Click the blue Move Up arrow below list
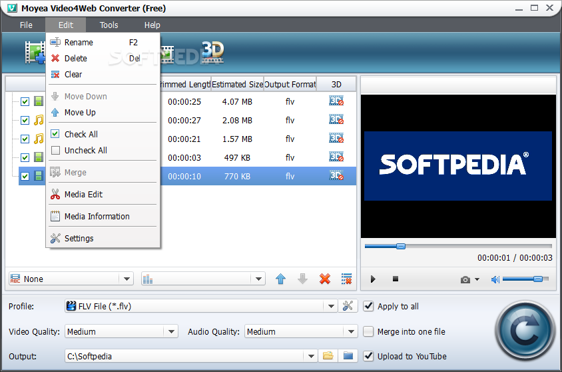This screenshot has height=372, width=562. click(280, 279)
